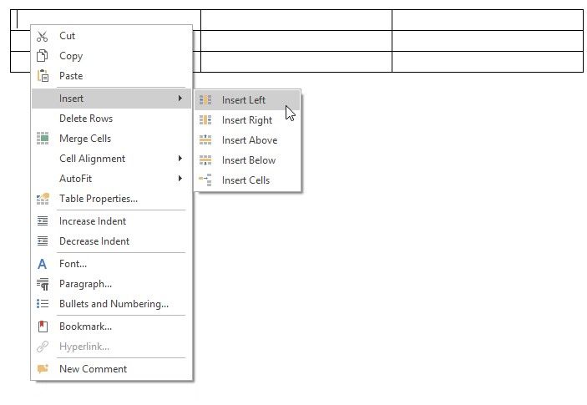Choose Insert Left from the submenu

pos(244,100)
